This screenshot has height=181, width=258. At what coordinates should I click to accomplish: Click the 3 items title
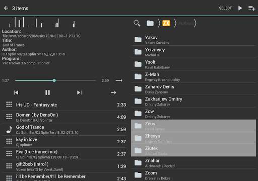[20, 8]
